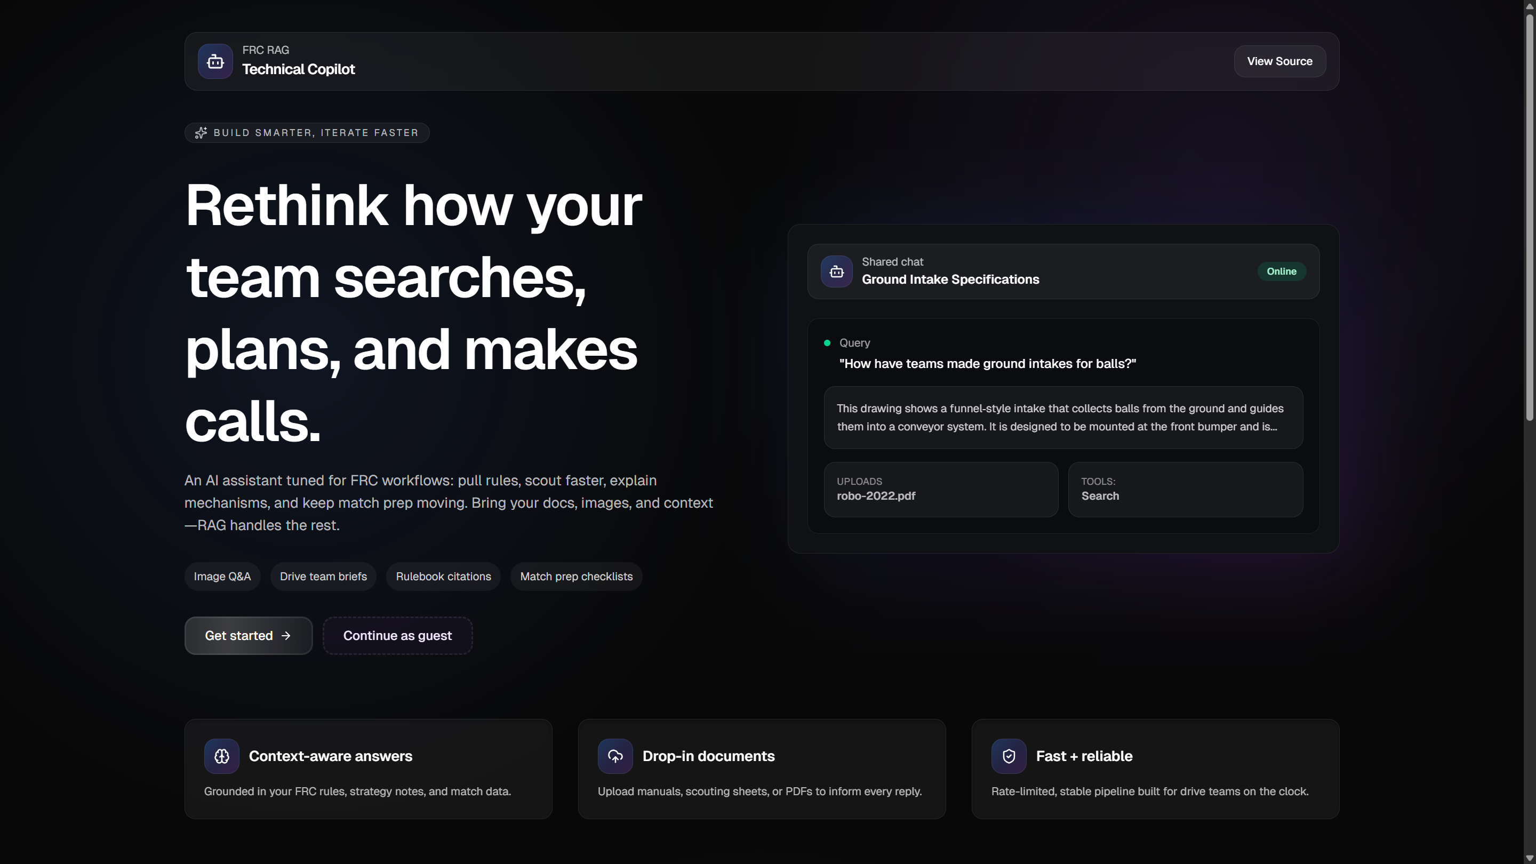
Task: Click the robo-2022.pdf upload card
Action: pos(941,490)
